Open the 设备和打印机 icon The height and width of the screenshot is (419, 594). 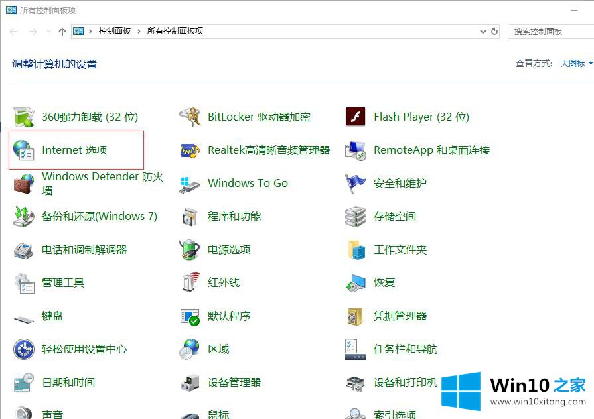[355, 383]
